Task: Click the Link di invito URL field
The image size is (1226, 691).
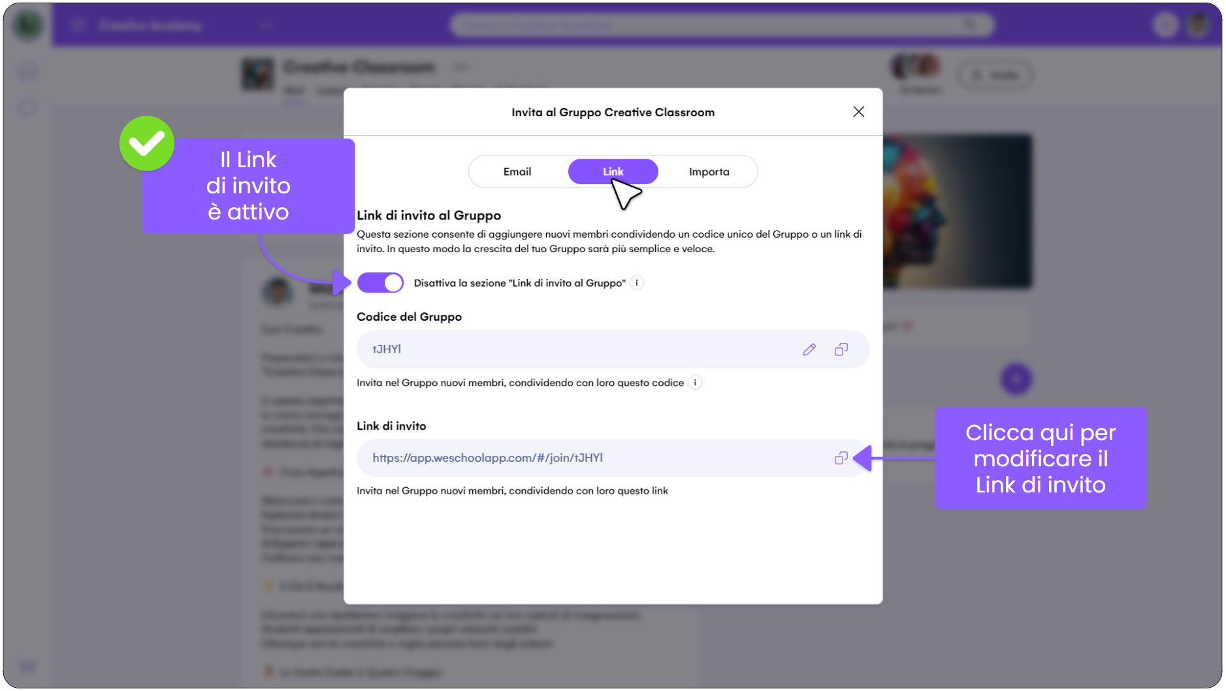Action: [613, 458]
